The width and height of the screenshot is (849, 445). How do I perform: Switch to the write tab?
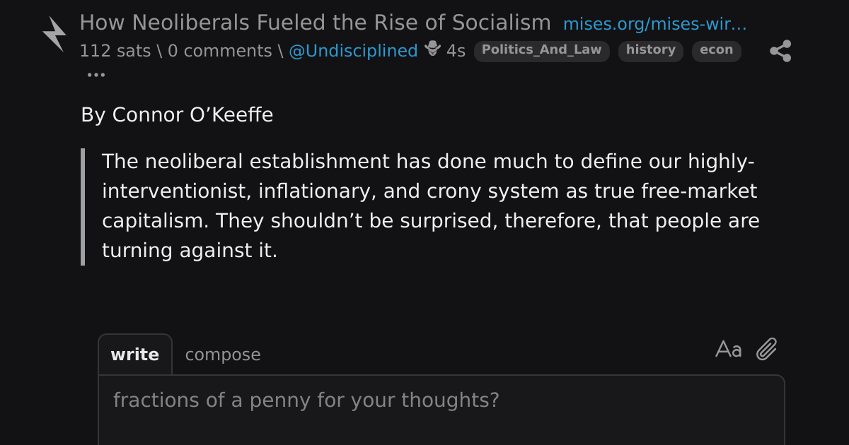click(x=134, y=355)
